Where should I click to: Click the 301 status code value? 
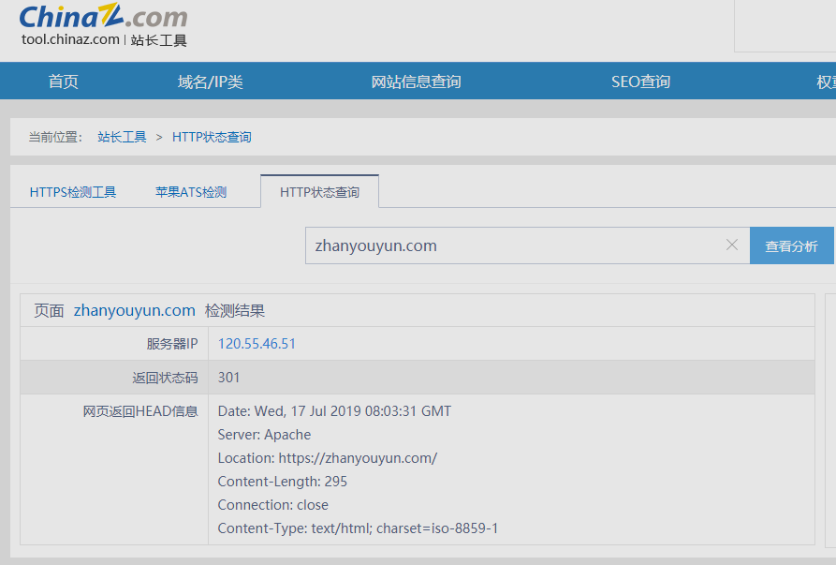[x=229, y=378]
